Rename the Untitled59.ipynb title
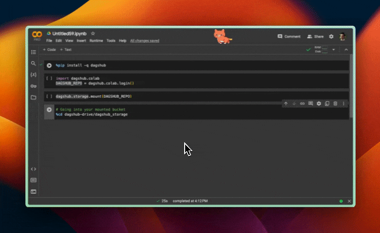The width and height of the screenshot is (380, 233). coord(69,33)
